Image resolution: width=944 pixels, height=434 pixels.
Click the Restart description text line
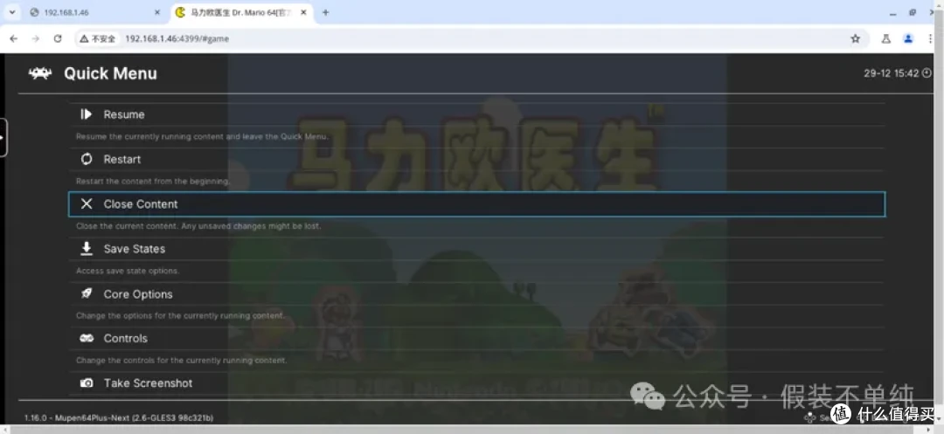(153, 182)
